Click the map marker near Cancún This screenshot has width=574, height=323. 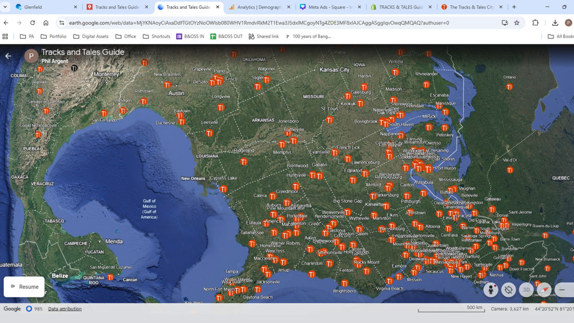click(111, 277)
